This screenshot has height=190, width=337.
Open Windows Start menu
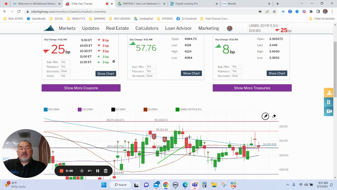click(104, 185)
